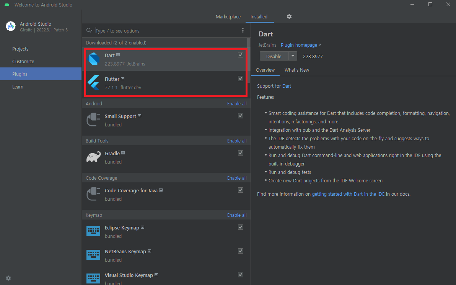The height and width of the screenshot is (285, 456).
Task: Click the Smali Support plug icon
Action: point(93,120)
